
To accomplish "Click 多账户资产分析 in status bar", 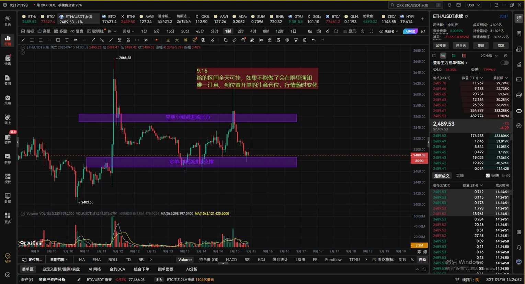I will [52, 280].
